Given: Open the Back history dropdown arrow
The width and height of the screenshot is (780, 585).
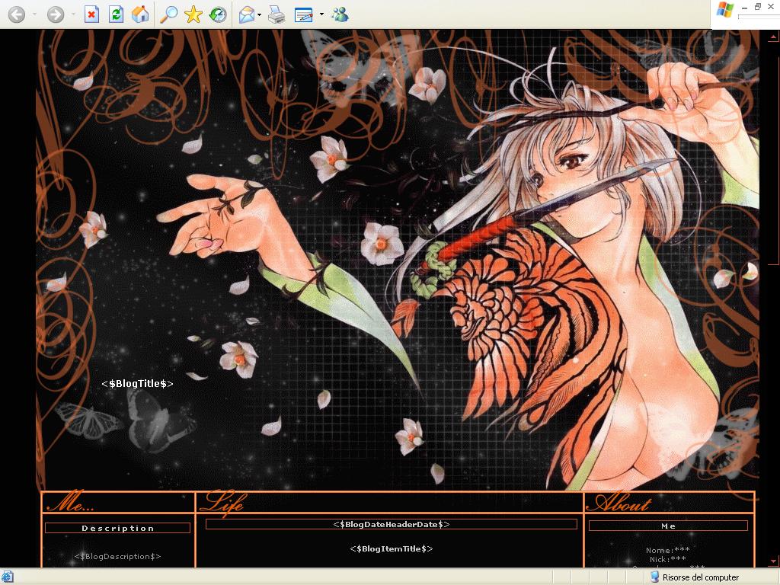Looking at the screenshot, I should click(x=34, y=14).
